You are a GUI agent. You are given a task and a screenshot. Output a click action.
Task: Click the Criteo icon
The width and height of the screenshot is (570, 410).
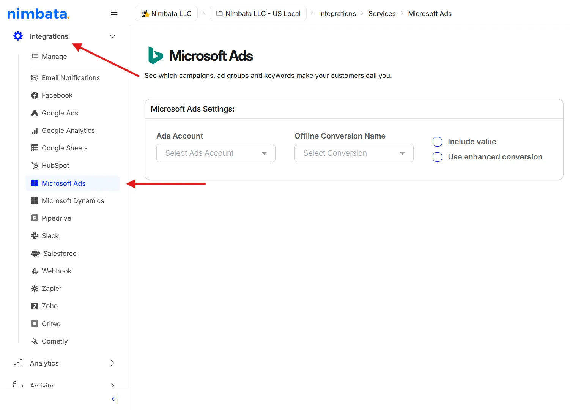pos(35,323)
